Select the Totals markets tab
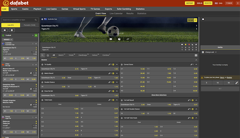The image size is (240, 138). 71,55
